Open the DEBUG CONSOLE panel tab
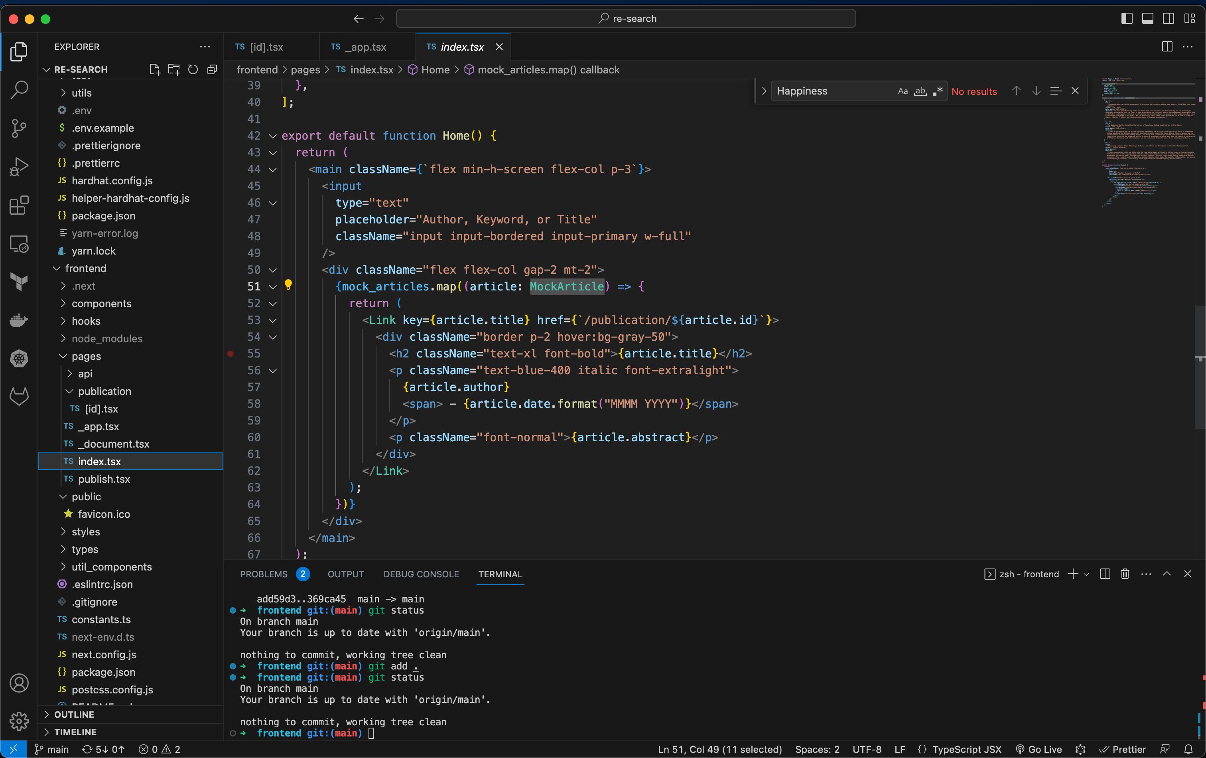The width and height of the screenshot is (1206, 758). [421, 574]
